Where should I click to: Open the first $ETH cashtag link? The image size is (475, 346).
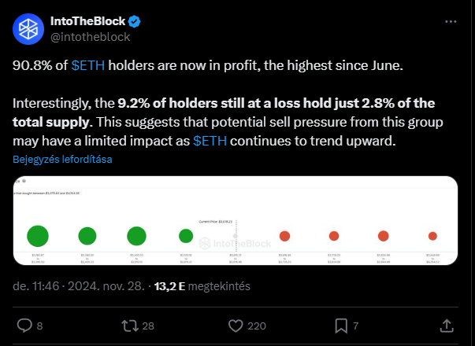pyautogui.click(x=88, y=65)
